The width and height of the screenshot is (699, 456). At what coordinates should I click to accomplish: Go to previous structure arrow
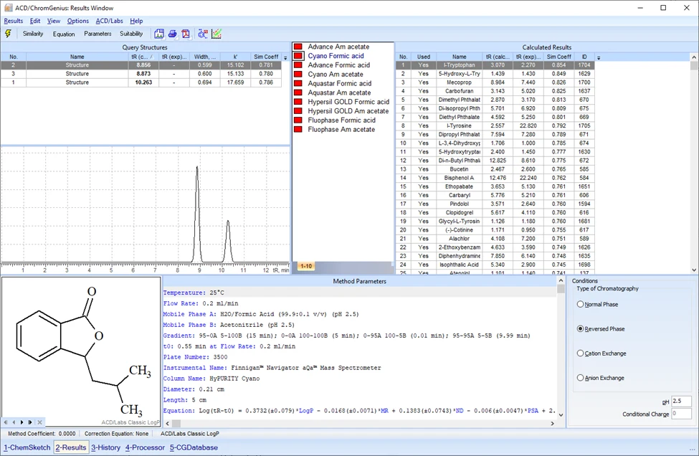14,422
